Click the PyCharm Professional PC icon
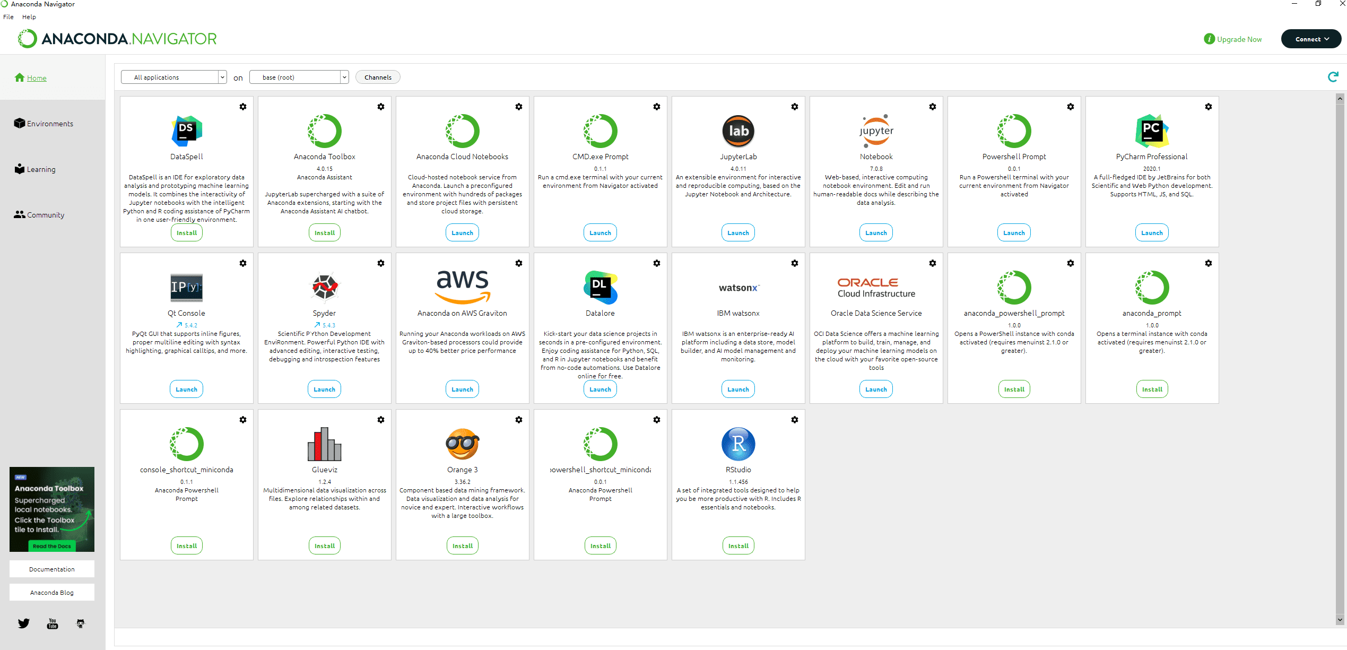This screenshot has width=1347, height=650. (1152, 131)
